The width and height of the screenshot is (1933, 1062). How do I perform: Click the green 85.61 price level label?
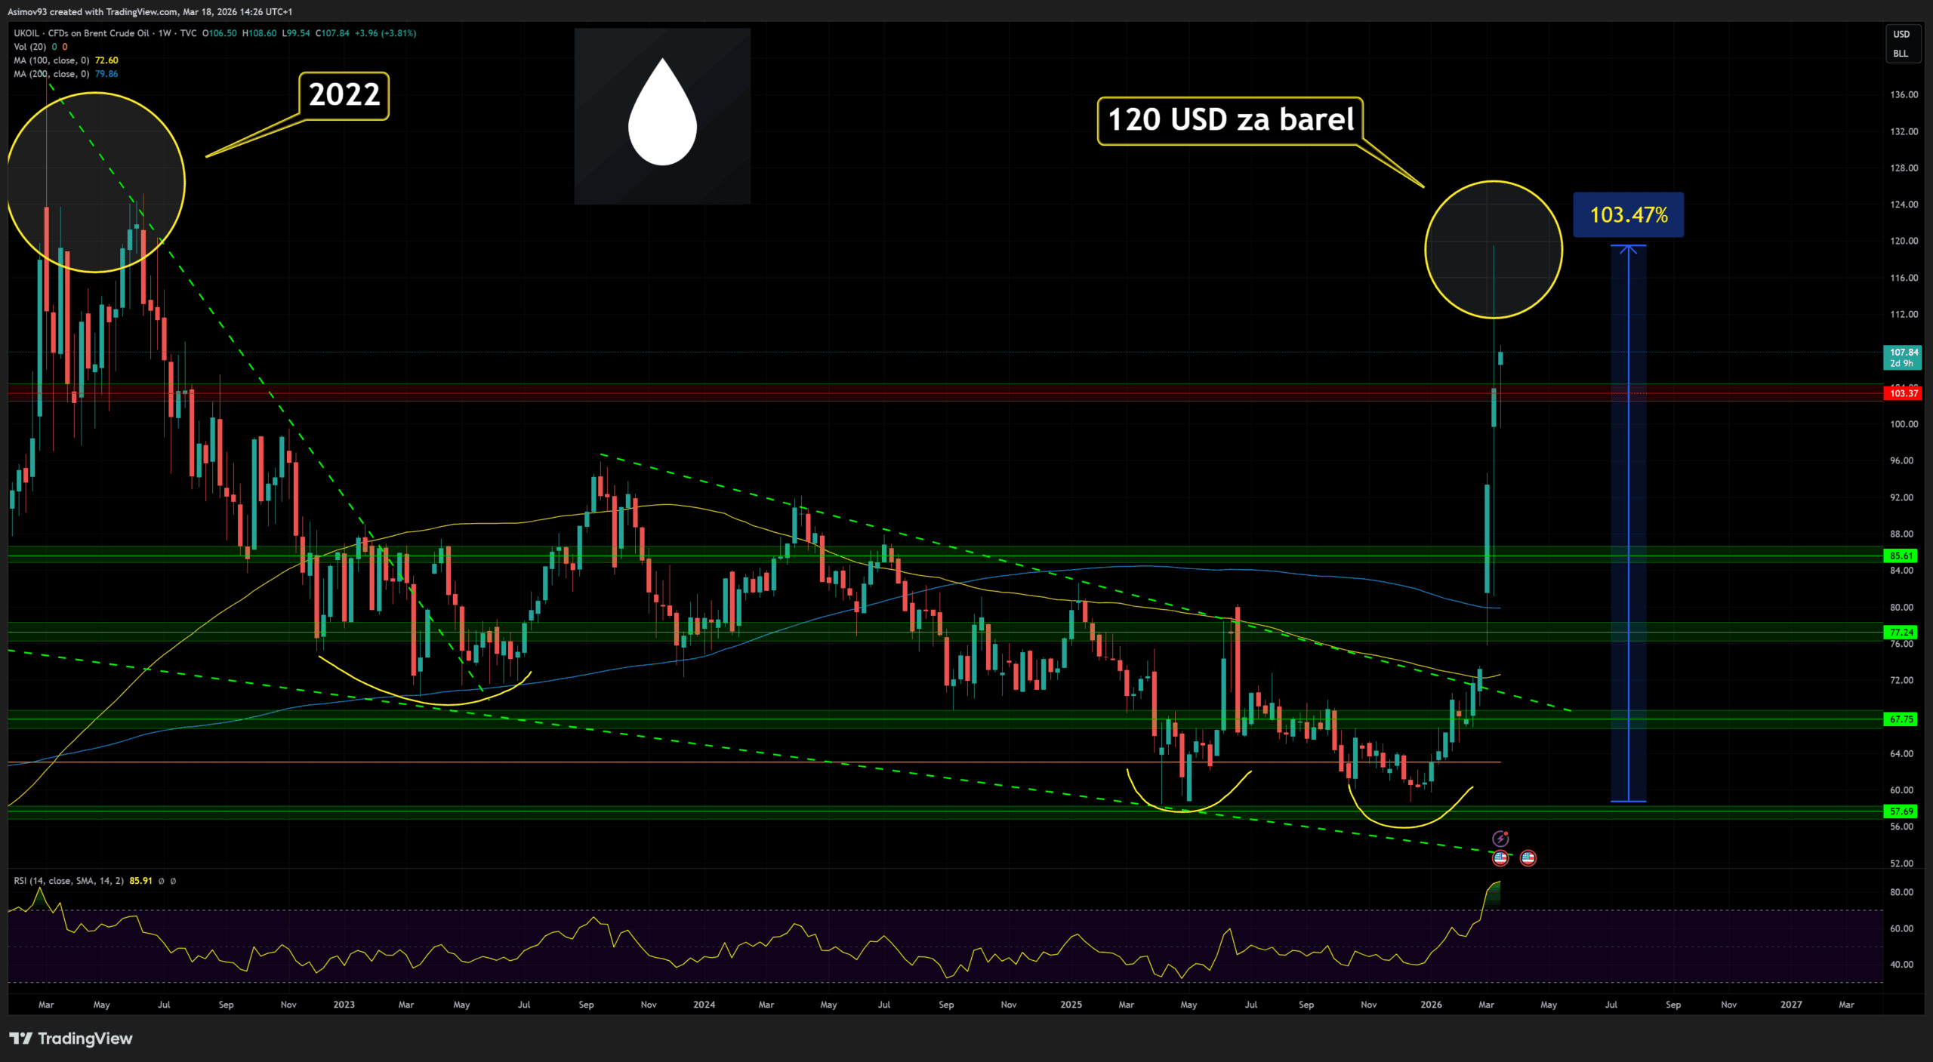pyautogui.click(x=1901, y=556)
